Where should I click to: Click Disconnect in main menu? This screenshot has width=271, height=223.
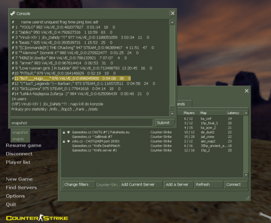pos(19,154)
